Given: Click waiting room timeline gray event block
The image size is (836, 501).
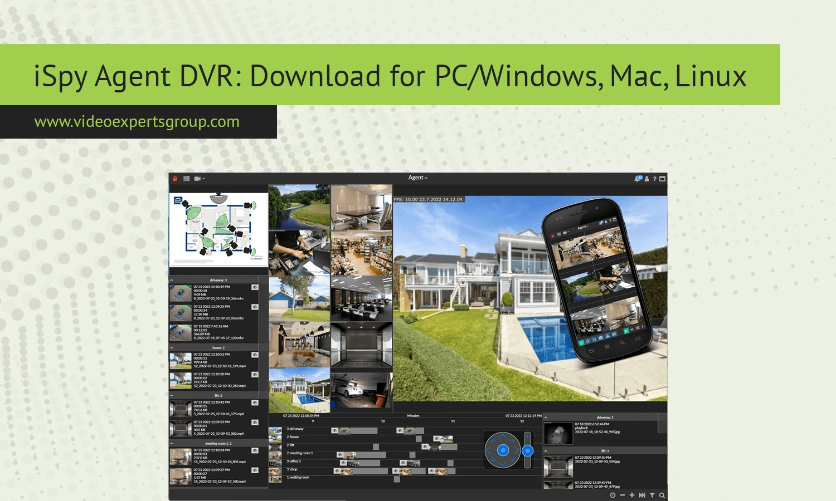Looking at the screenshot, I should 397,479.
